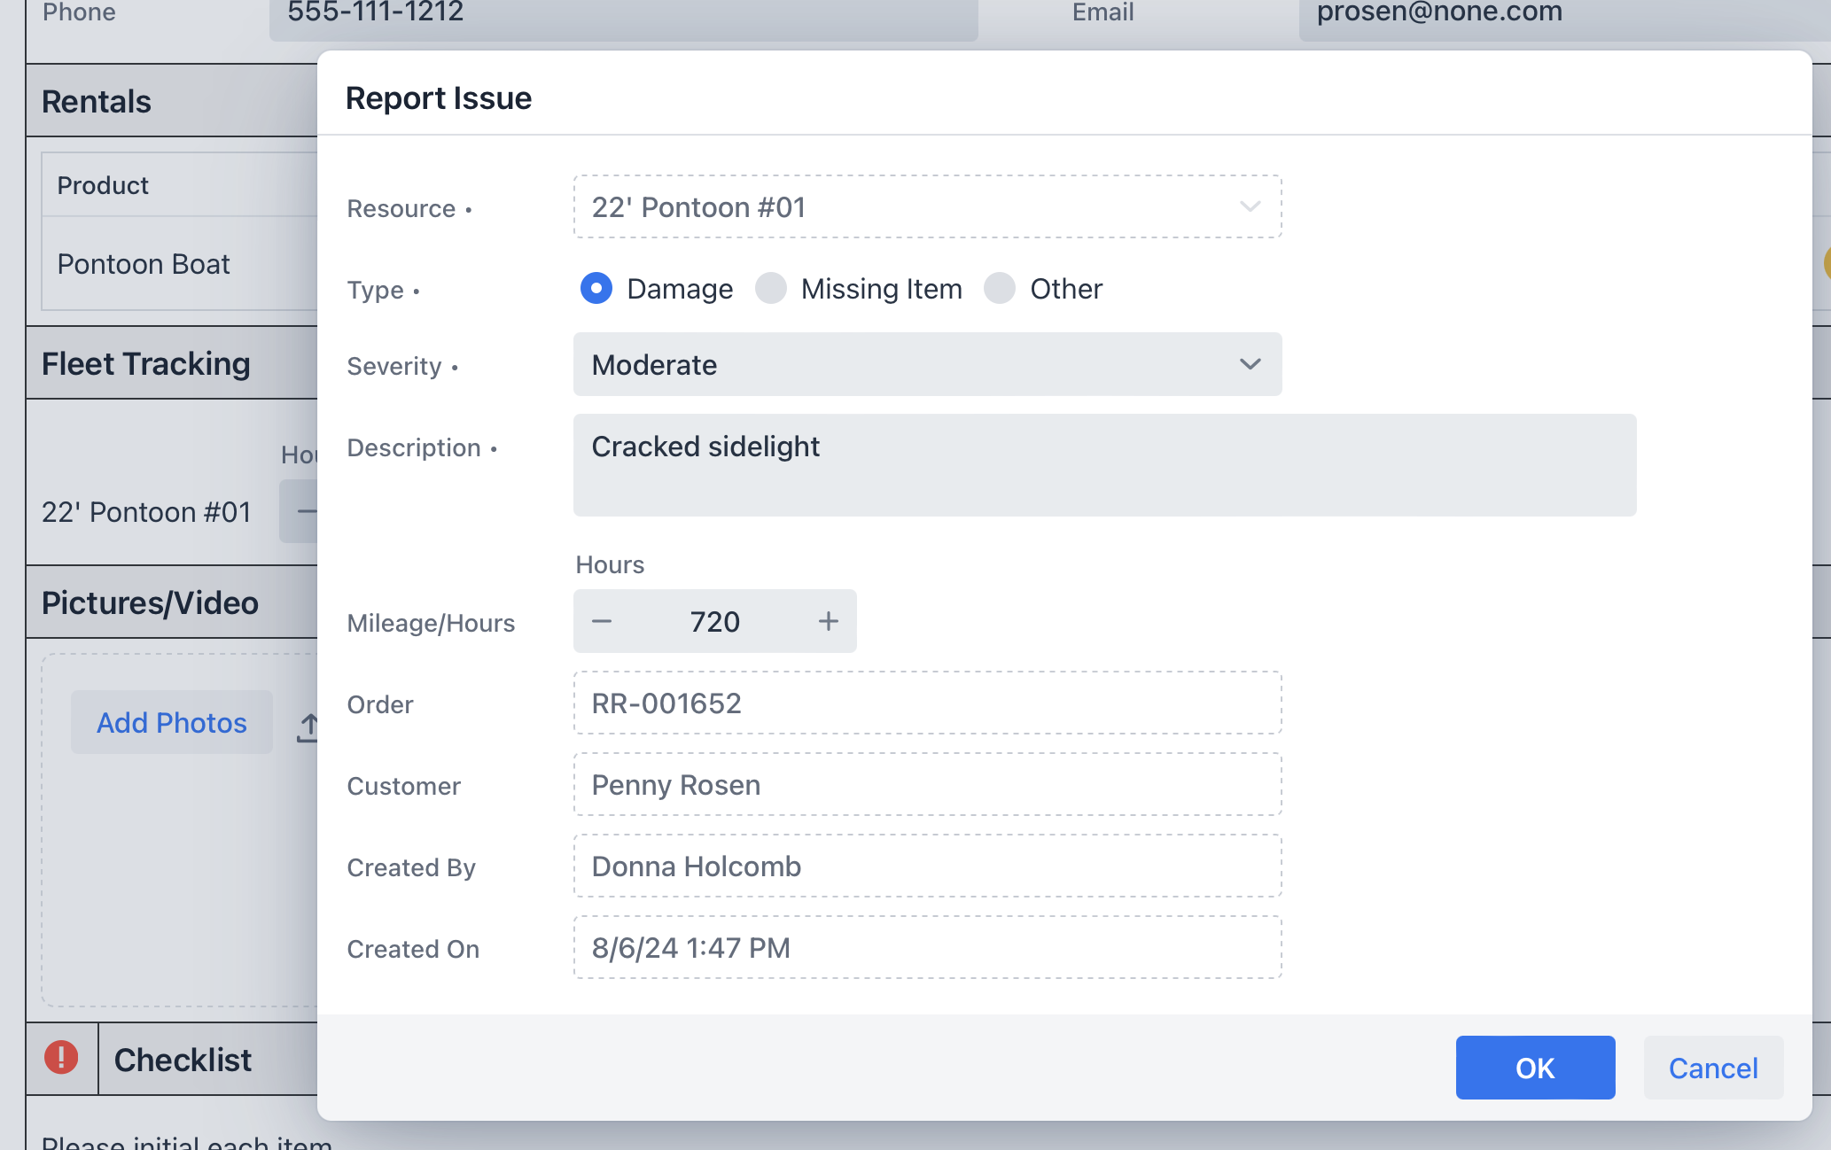Screen dimensions: 1831x1150
Task: Expand the Severity dropdown set to Moderate
Action: pos(927,364)
